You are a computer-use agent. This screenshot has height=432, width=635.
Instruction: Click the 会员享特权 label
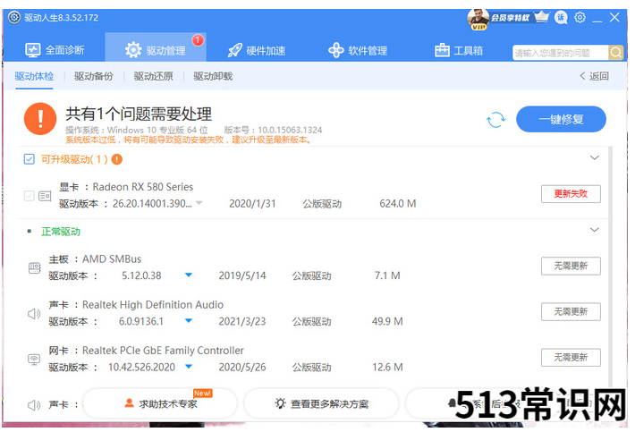510,18
